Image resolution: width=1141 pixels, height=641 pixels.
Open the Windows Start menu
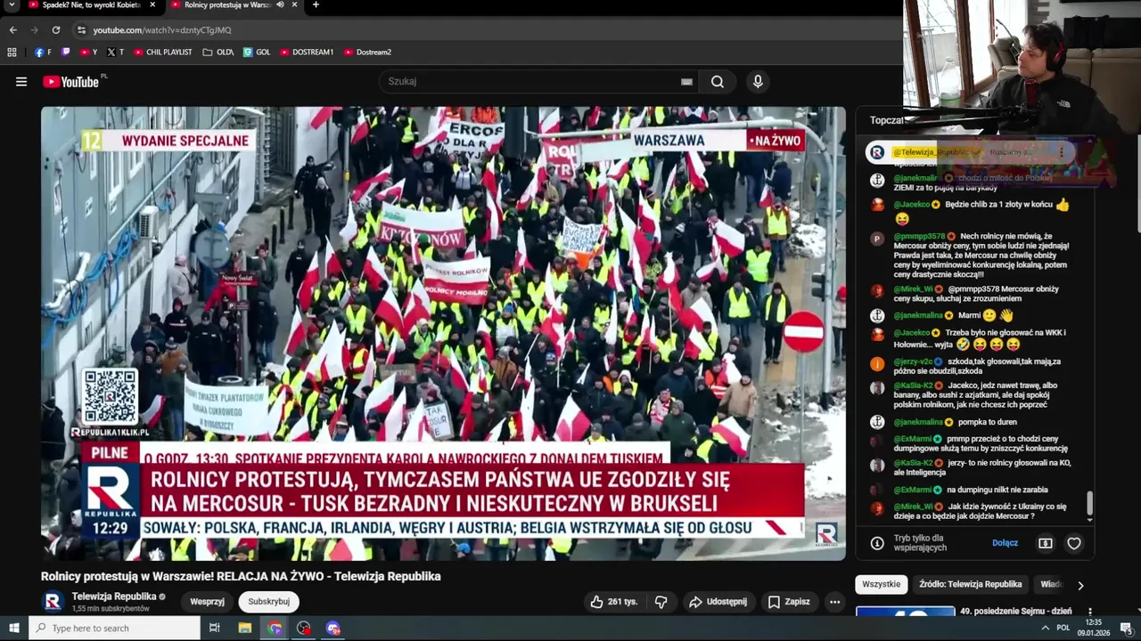click(x=13, y=628)
